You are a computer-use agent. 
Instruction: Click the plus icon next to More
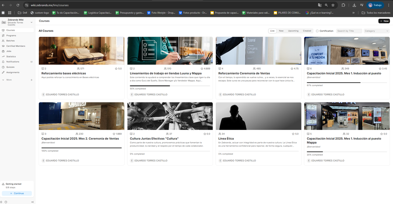pos(31,80)
